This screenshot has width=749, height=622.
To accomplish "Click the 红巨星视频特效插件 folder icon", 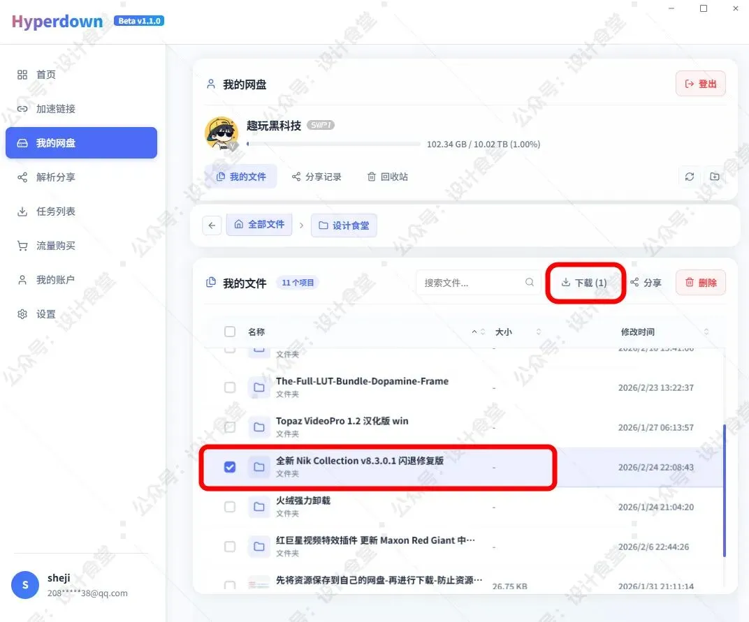I will pyautogui.click(x=259, y=546).
